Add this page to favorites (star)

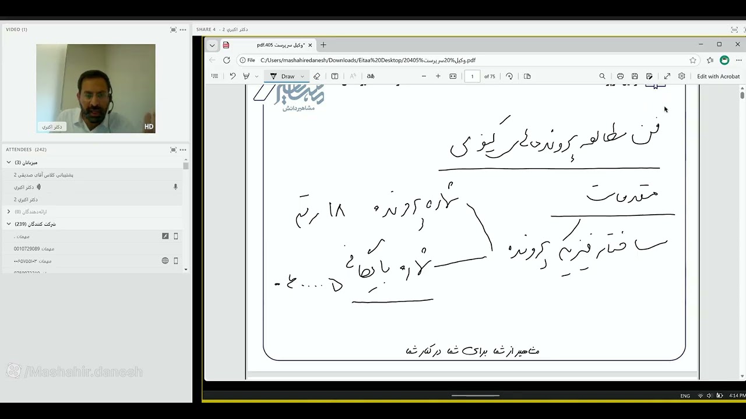(693, 60)
